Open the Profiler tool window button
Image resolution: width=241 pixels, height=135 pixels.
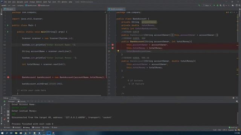tap(46, 127)
